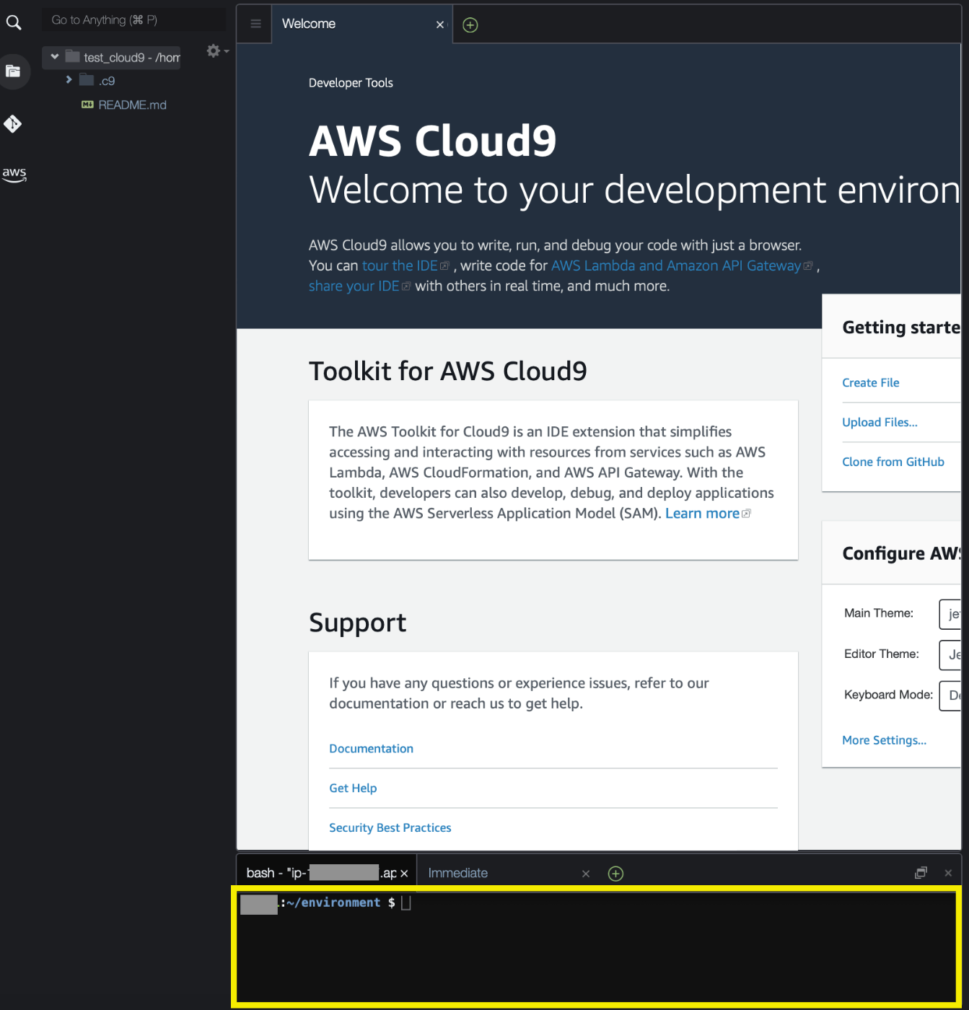This screenshot has width=969, height=1010.
Task: Close the bash terminal tab
Action: [404, 874]
